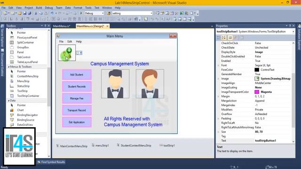
Task: Select the TabControl icon in Toolbox
Action: point(12,57)
